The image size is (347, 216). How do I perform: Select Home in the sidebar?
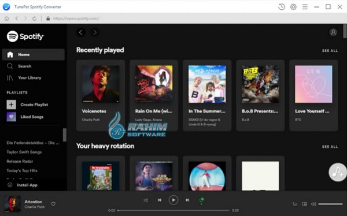[33, 55]
